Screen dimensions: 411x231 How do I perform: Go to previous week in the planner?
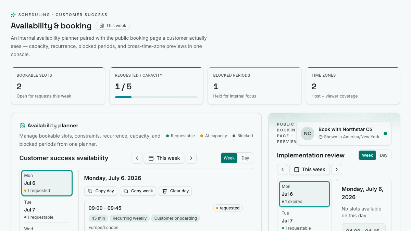click(137, 158)
